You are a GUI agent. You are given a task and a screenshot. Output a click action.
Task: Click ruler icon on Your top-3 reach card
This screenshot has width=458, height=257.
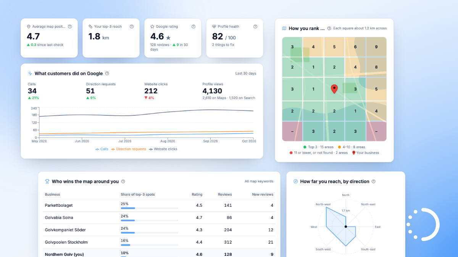[90, 27]
